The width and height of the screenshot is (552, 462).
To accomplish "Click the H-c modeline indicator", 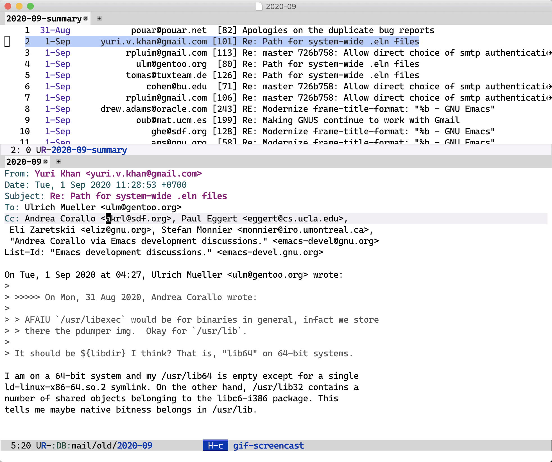I will tap(215, 445).
